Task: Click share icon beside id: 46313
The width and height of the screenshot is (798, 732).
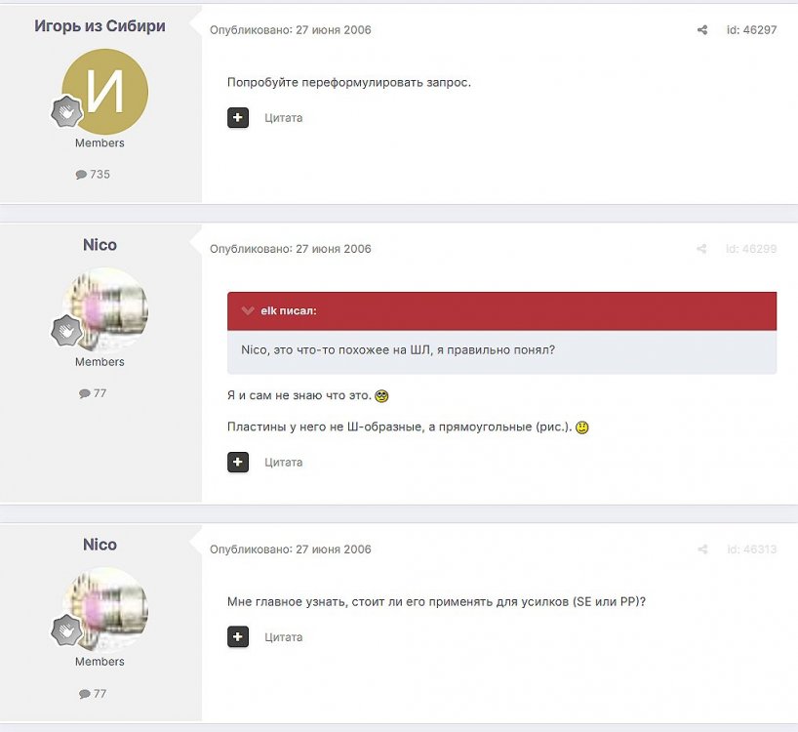Action: [x=702, y=549]
